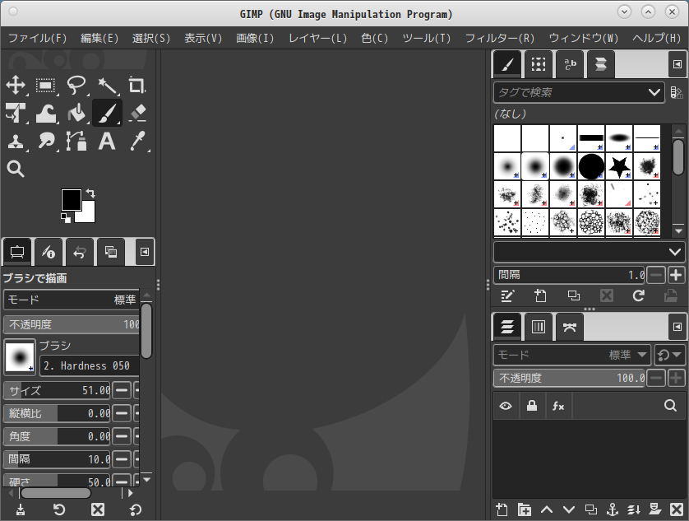Toggle the layer lock header icon
The image size is (689, 521).
(532, 406)
